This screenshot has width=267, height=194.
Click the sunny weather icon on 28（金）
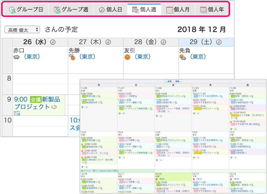tap(127, 57)
